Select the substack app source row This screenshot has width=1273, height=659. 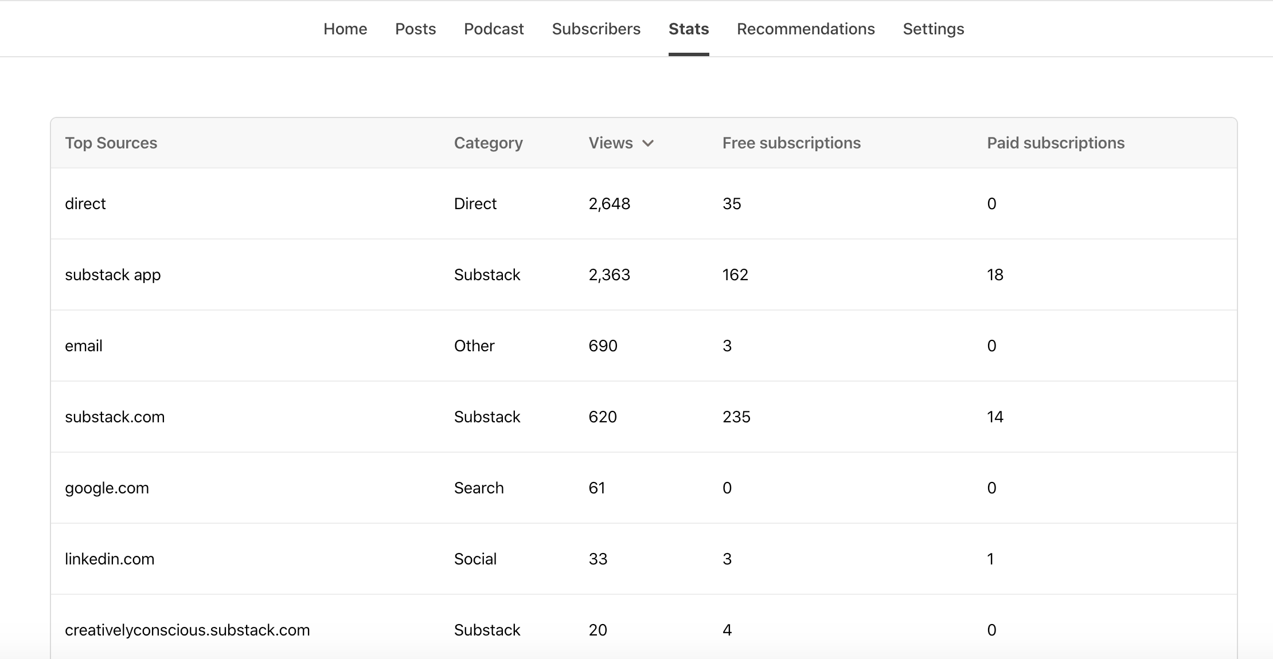click(x=112, y=274)
